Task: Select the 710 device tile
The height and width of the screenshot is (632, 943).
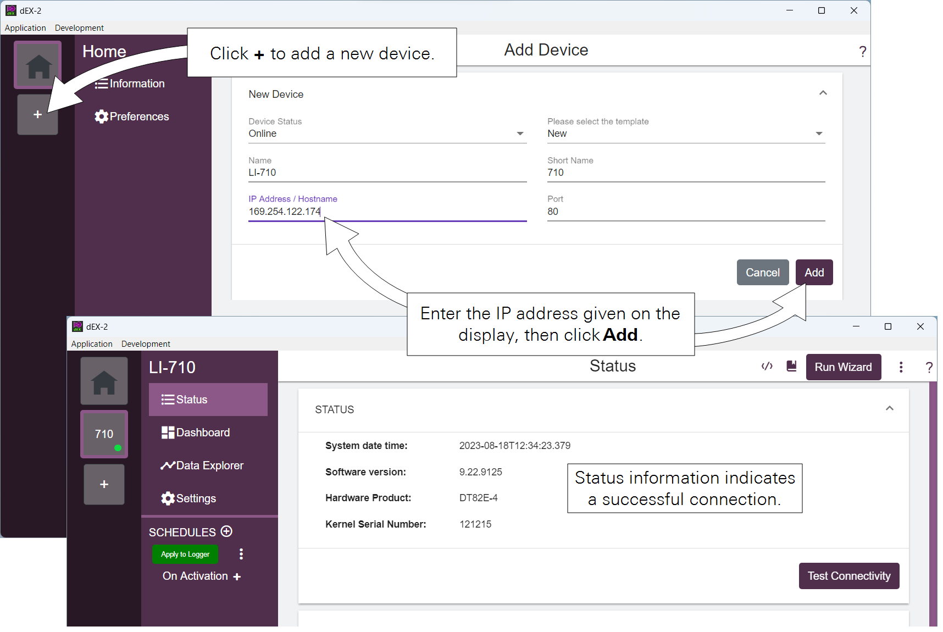Action: click(x=104, y=434)
